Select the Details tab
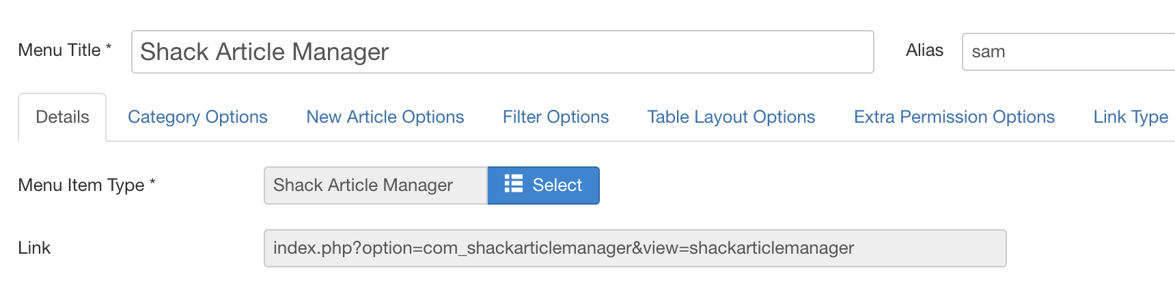 coord(62,117)
